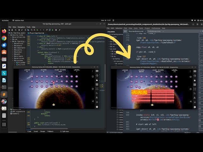
Task: Open three-dot menu in left emulator
Action: coord(92,71)
